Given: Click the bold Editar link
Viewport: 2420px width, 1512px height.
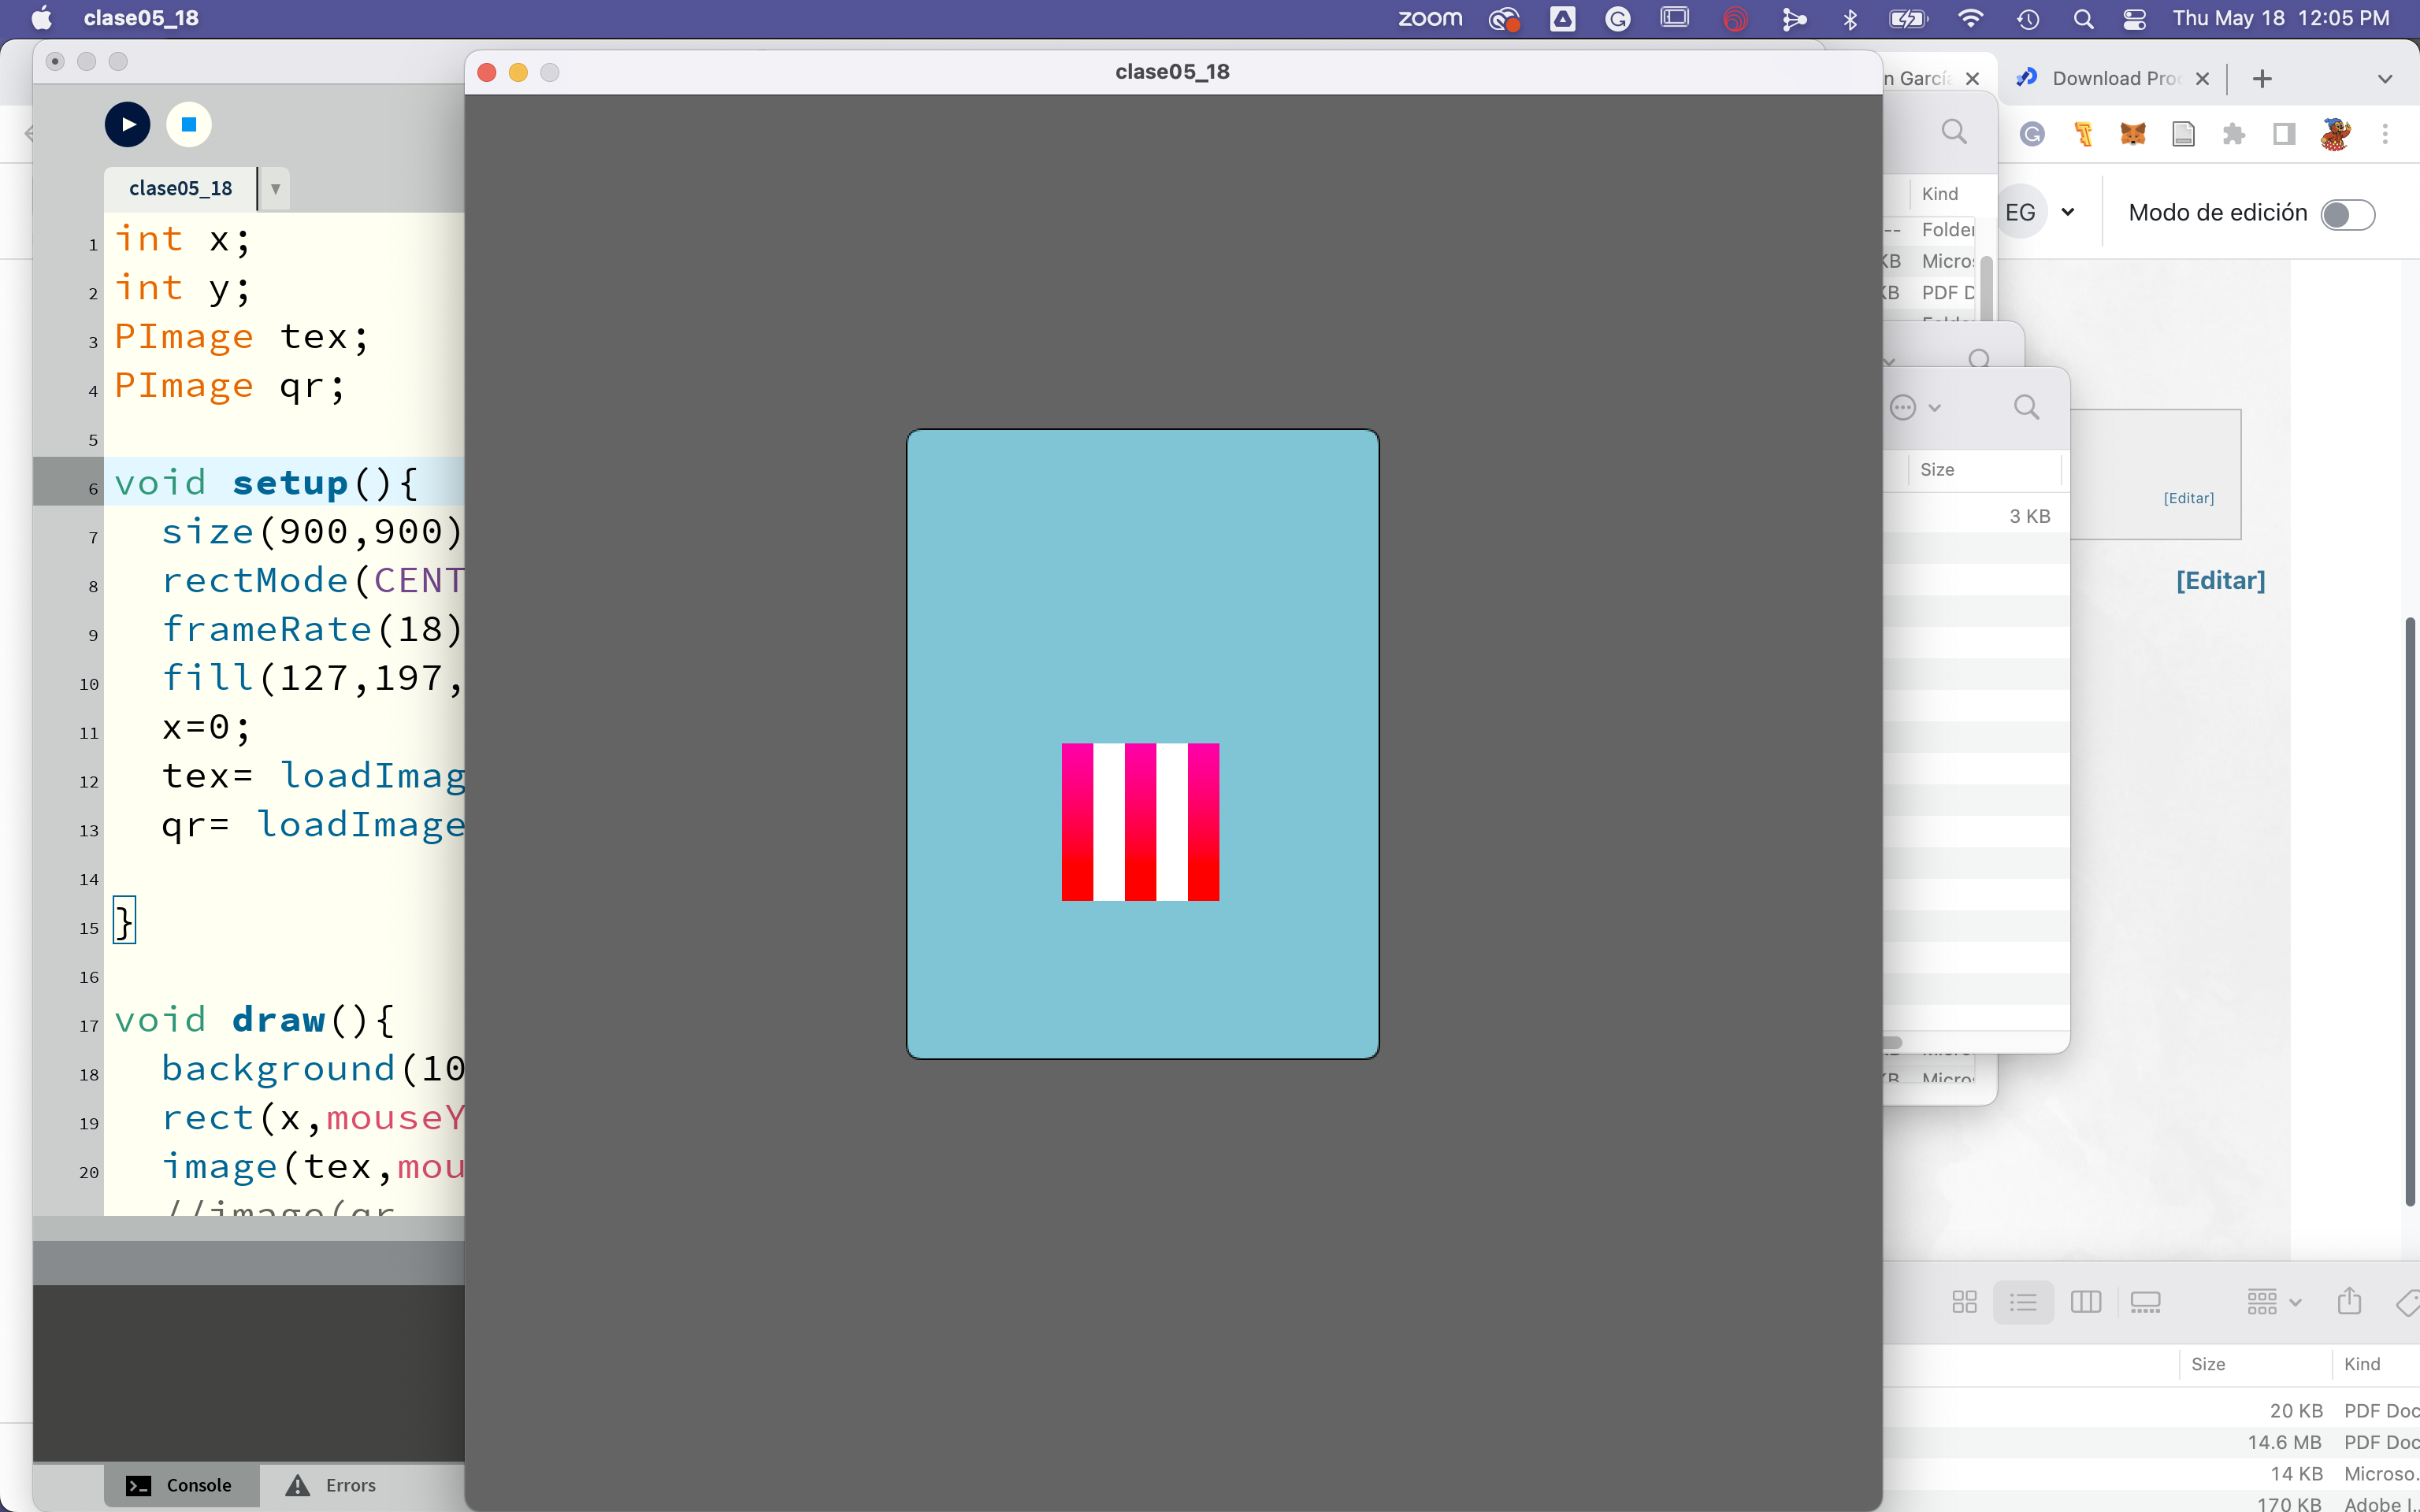Looking at the screenshot, I should (x=2220, y=581).
